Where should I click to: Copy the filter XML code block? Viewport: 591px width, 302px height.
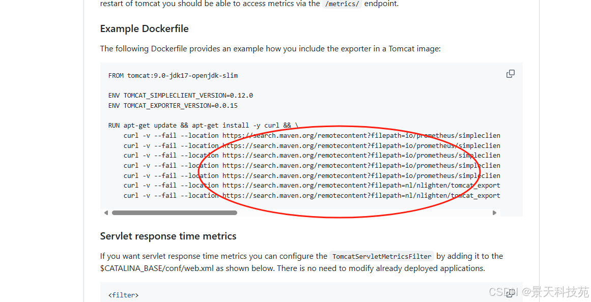510,293
